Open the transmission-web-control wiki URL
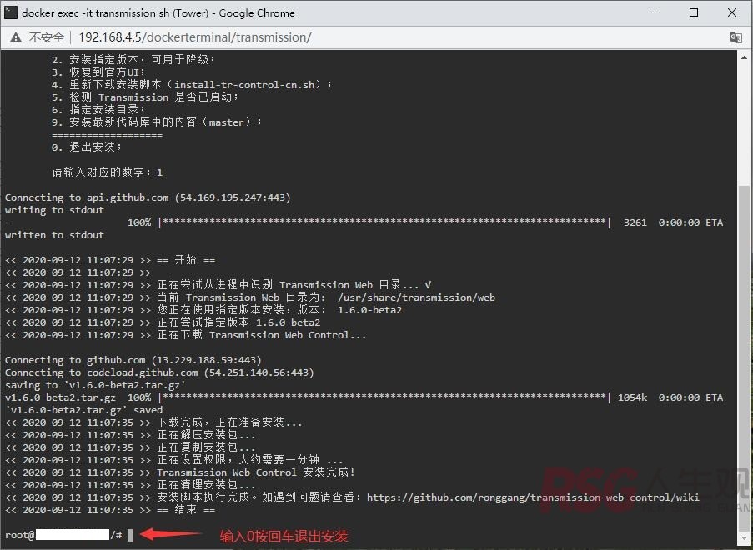The width and height of the screenshot is (753, 550). coord(533,497)
